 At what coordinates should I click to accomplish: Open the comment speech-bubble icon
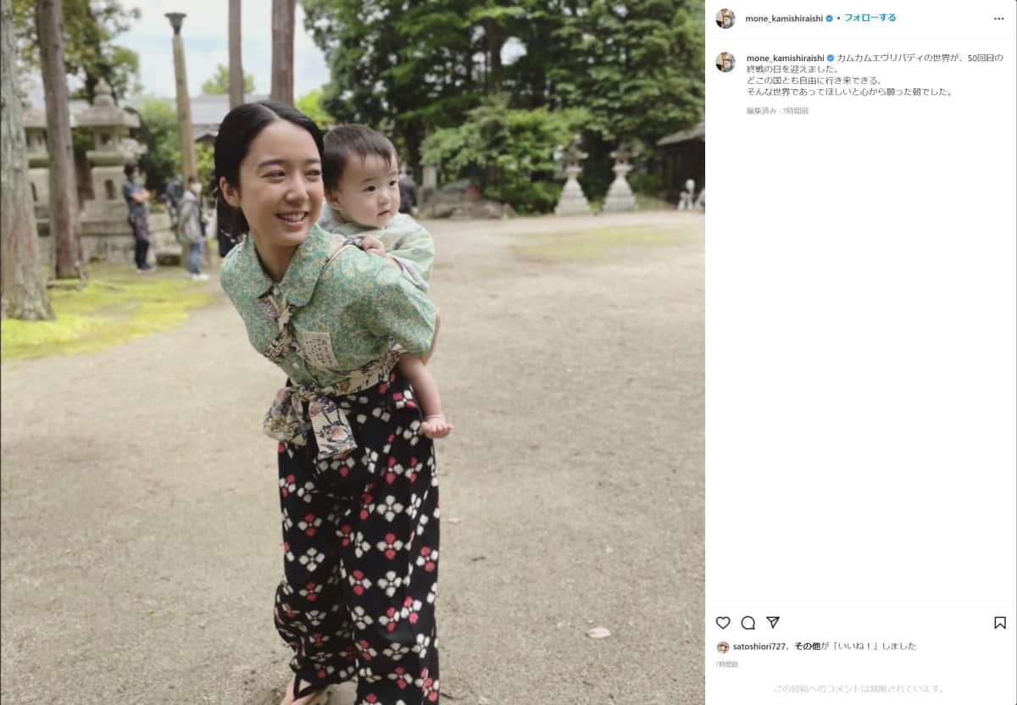(747, 623)
